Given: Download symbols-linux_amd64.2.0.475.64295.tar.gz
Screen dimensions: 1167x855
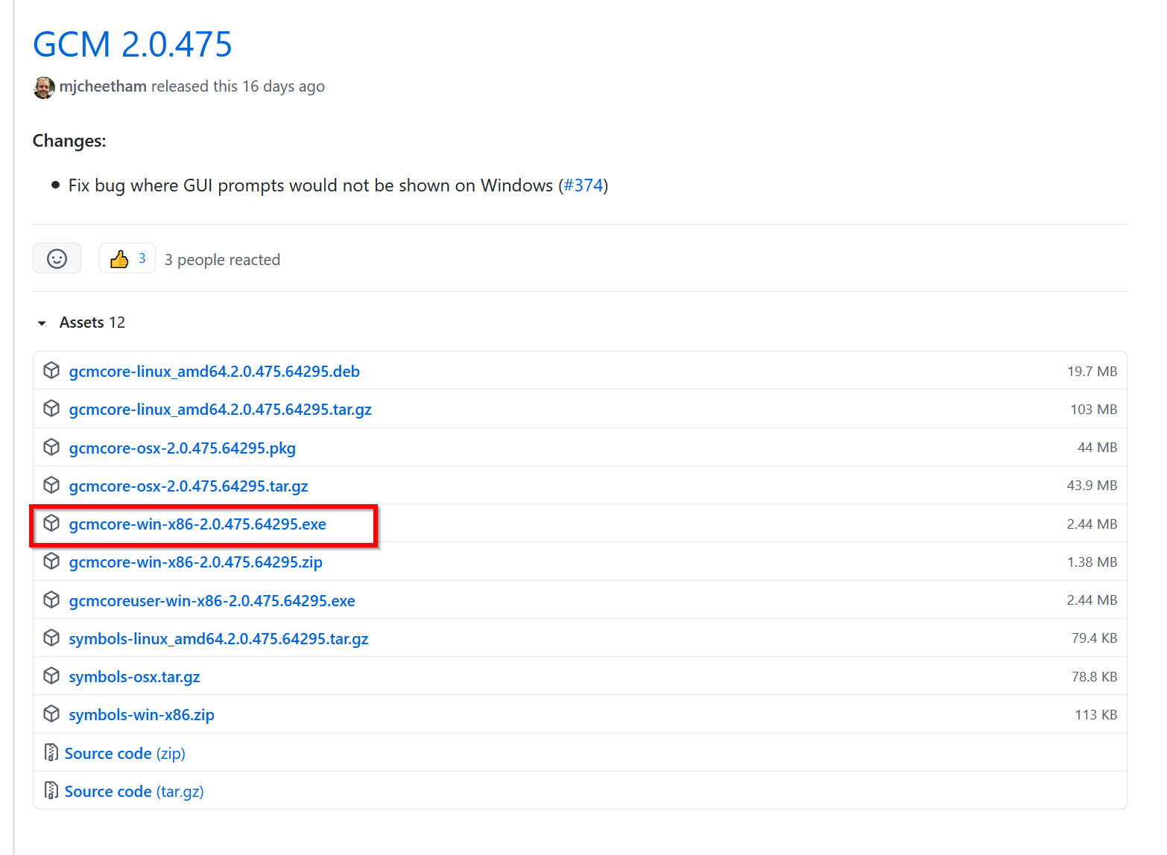Looking at the screenshot, I should pos(219,639).
